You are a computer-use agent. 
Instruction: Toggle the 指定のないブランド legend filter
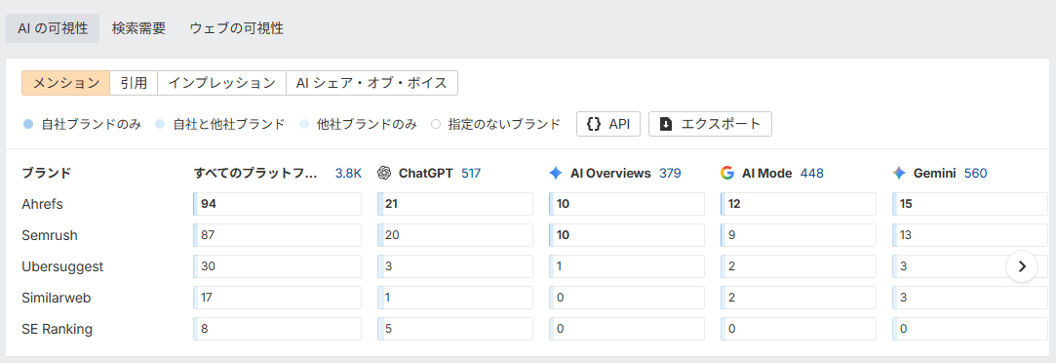pyautogui.click(x=495, y=124)
